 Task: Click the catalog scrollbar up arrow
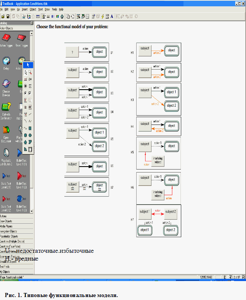(x=32, y=33)
